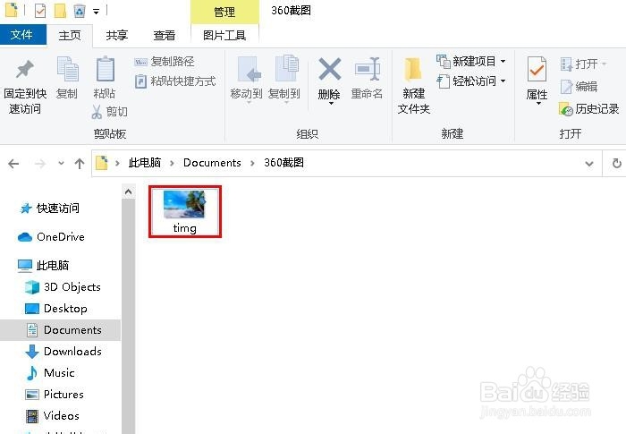
Task: Click the Back navigation arrow
Action: pos(13,164)
